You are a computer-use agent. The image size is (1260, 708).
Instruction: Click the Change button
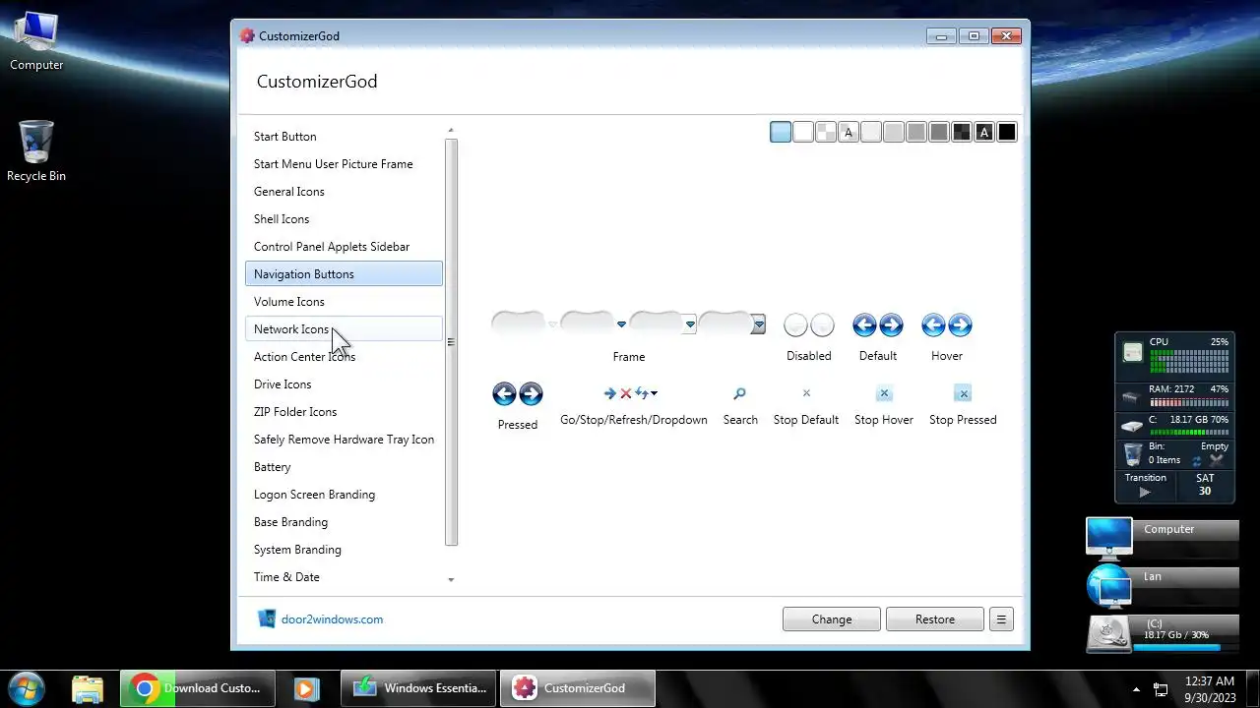(832, 619)
